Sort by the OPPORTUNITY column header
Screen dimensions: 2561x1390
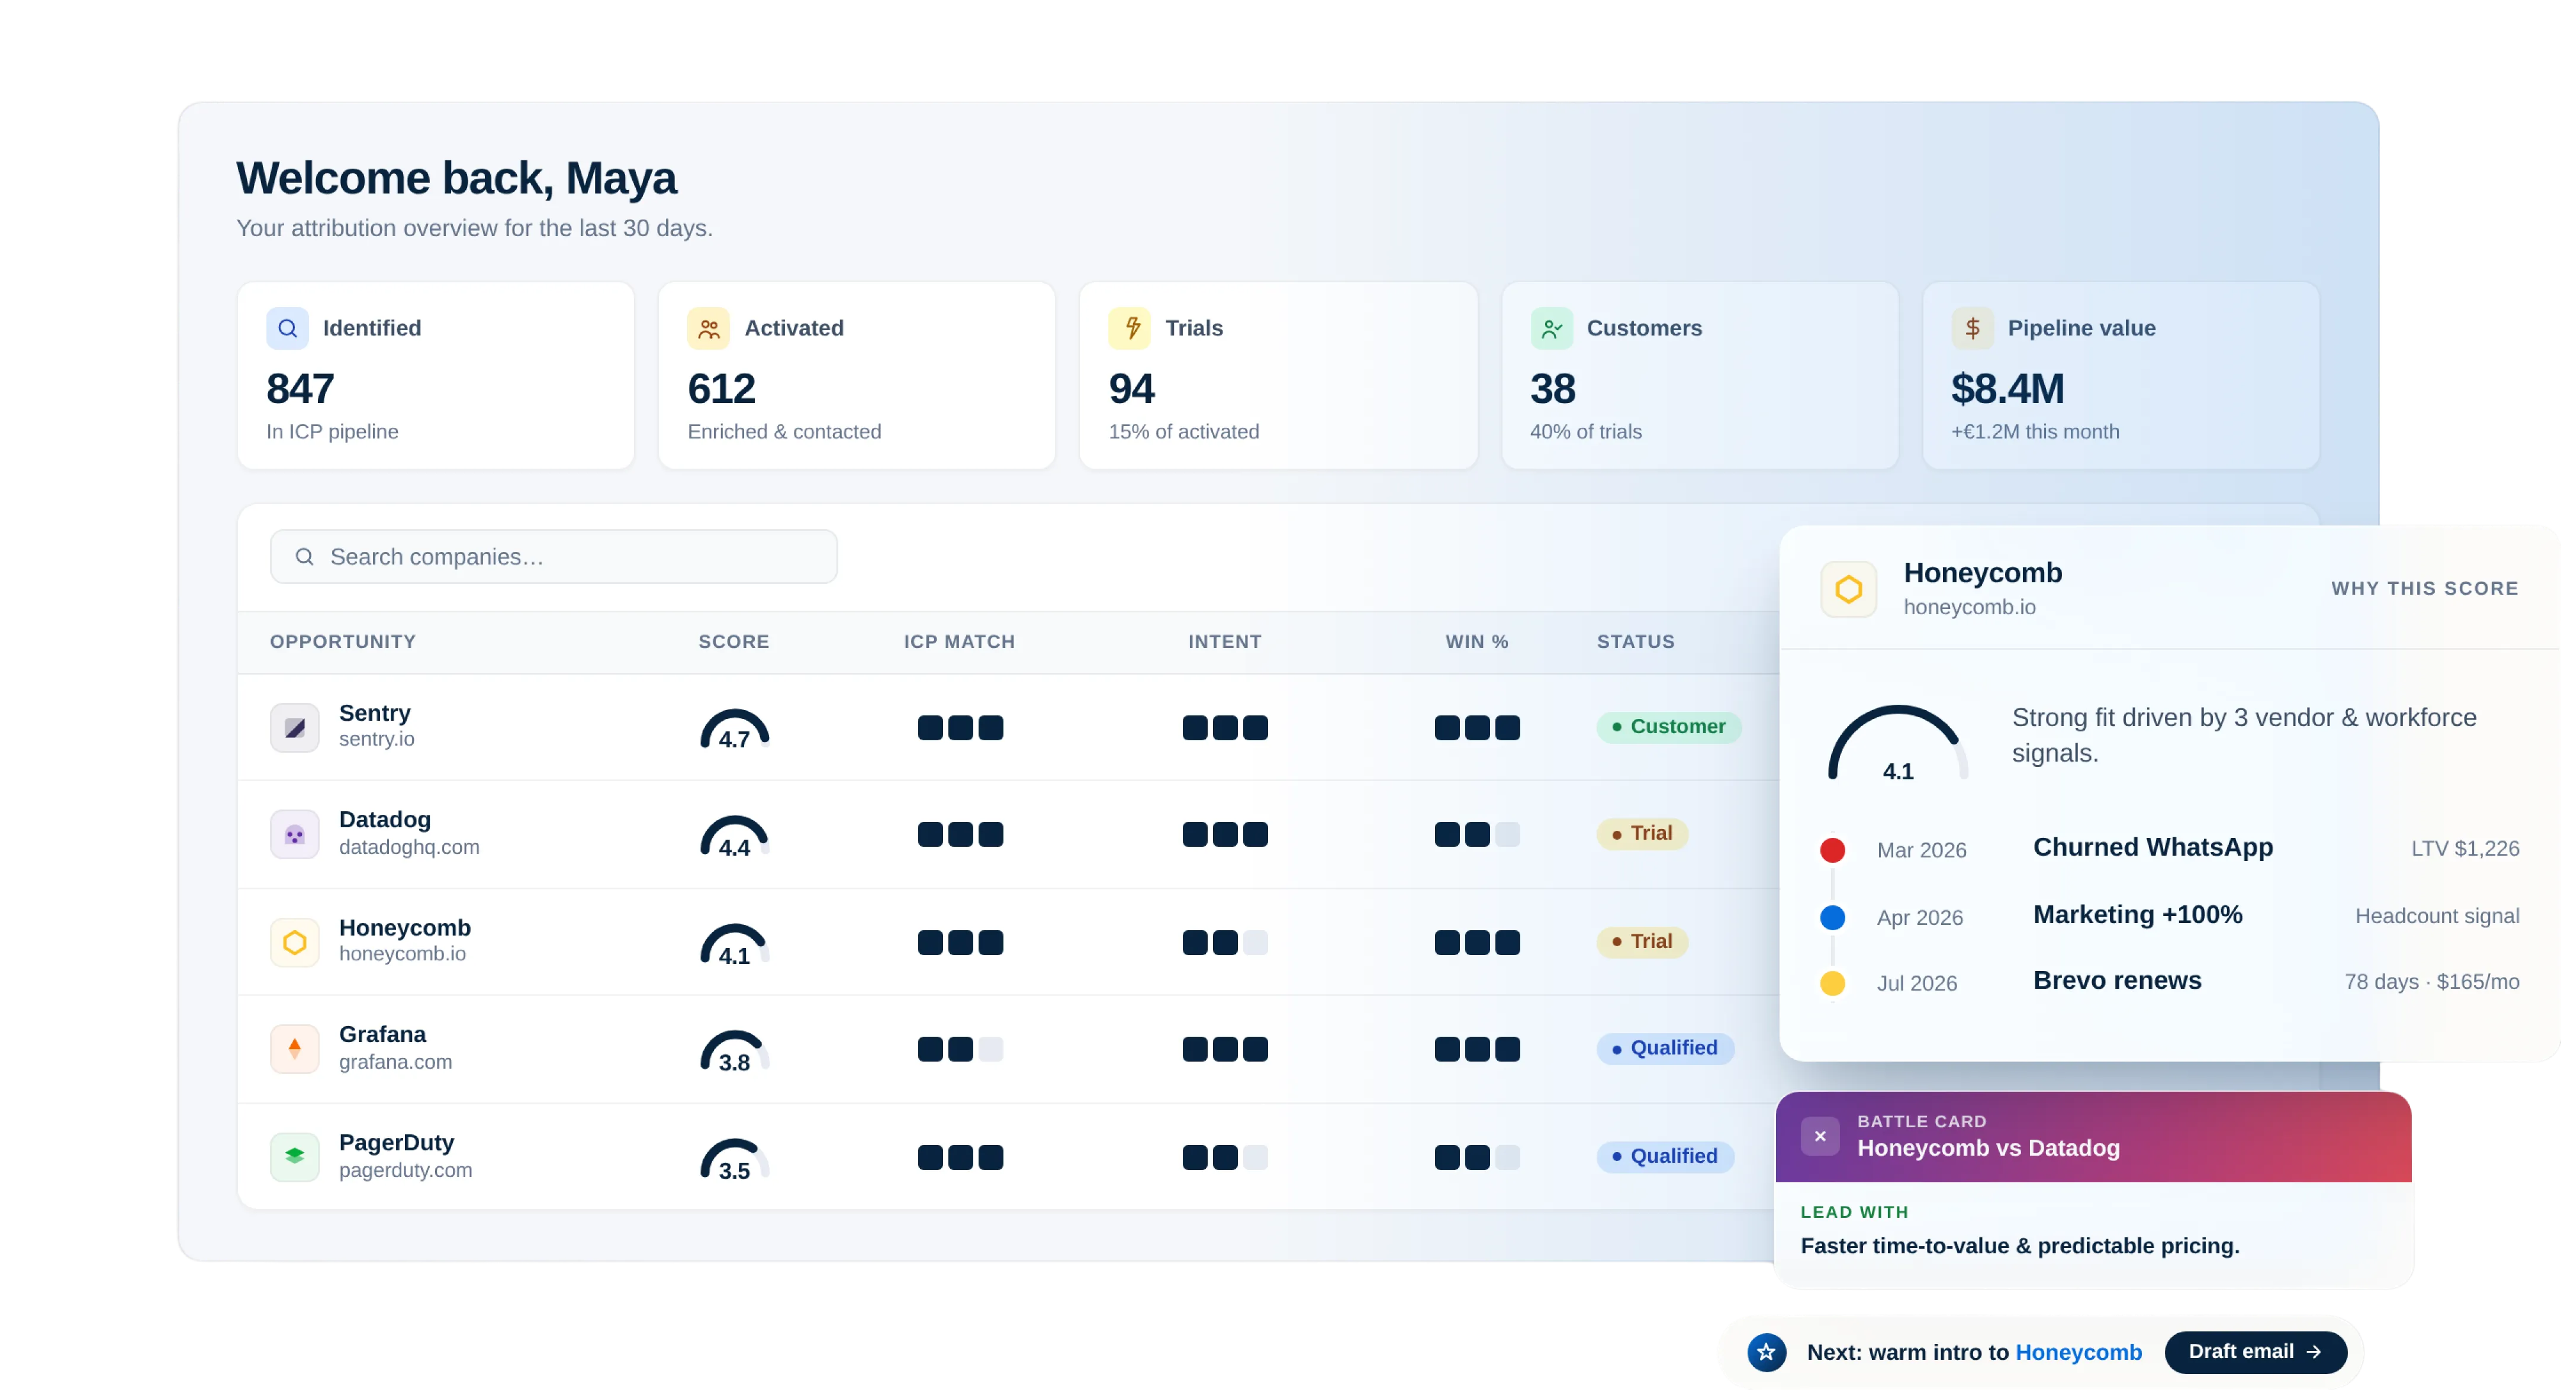pyautogui.click(x=343, y=642)
